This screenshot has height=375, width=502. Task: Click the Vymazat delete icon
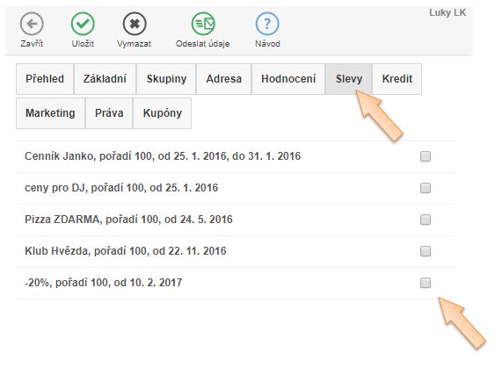tap(135, 24)
